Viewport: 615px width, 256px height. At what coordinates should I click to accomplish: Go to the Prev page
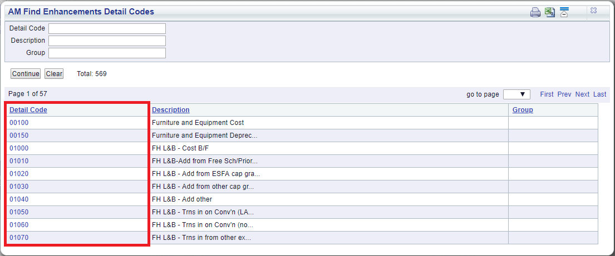click(x=564, y=94)
